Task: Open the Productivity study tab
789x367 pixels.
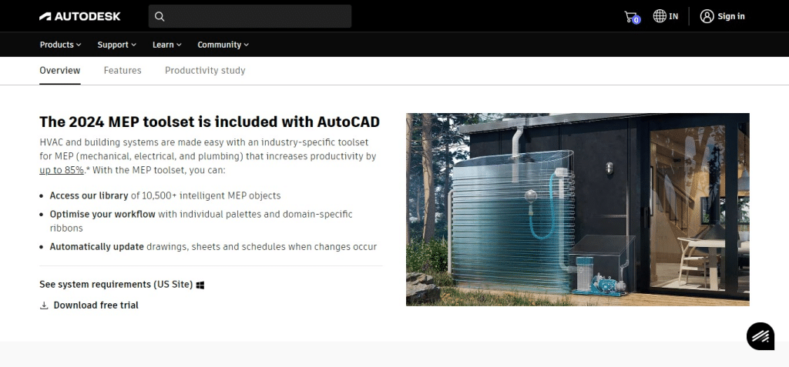Action: [x=205, y=70]
